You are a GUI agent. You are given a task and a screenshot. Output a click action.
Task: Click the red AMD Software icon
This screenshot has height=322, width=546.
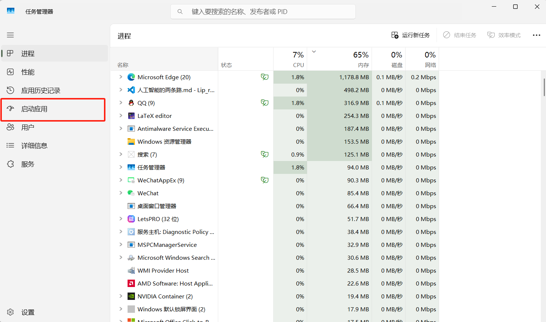[131, 283]
